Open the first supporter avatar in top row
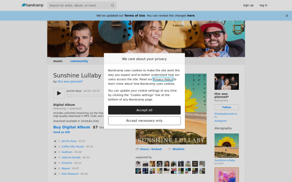This screenshot has width=292, height=182. coord(138,164)
